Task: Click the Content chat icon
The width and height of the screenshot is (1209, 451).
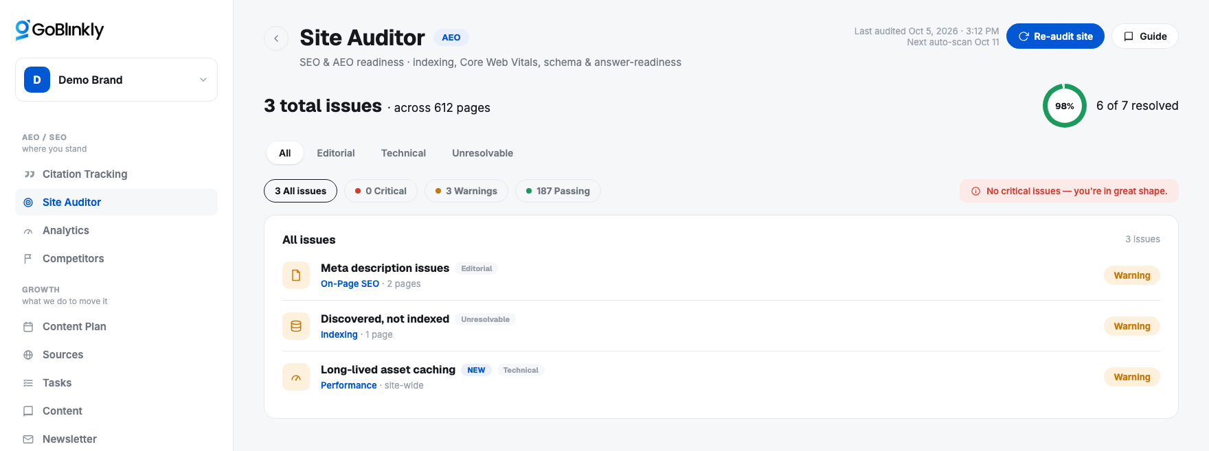Action: (x=28, y=411)
